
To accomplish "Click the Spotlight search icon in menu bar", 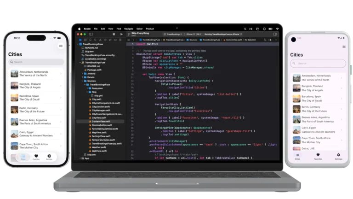I will (x=245, y=29).
